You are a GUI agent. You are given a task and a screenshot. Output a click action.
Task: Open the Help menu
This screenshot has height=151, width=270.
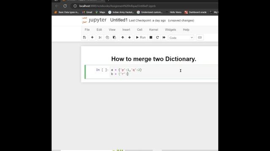[x=186, y=30]
